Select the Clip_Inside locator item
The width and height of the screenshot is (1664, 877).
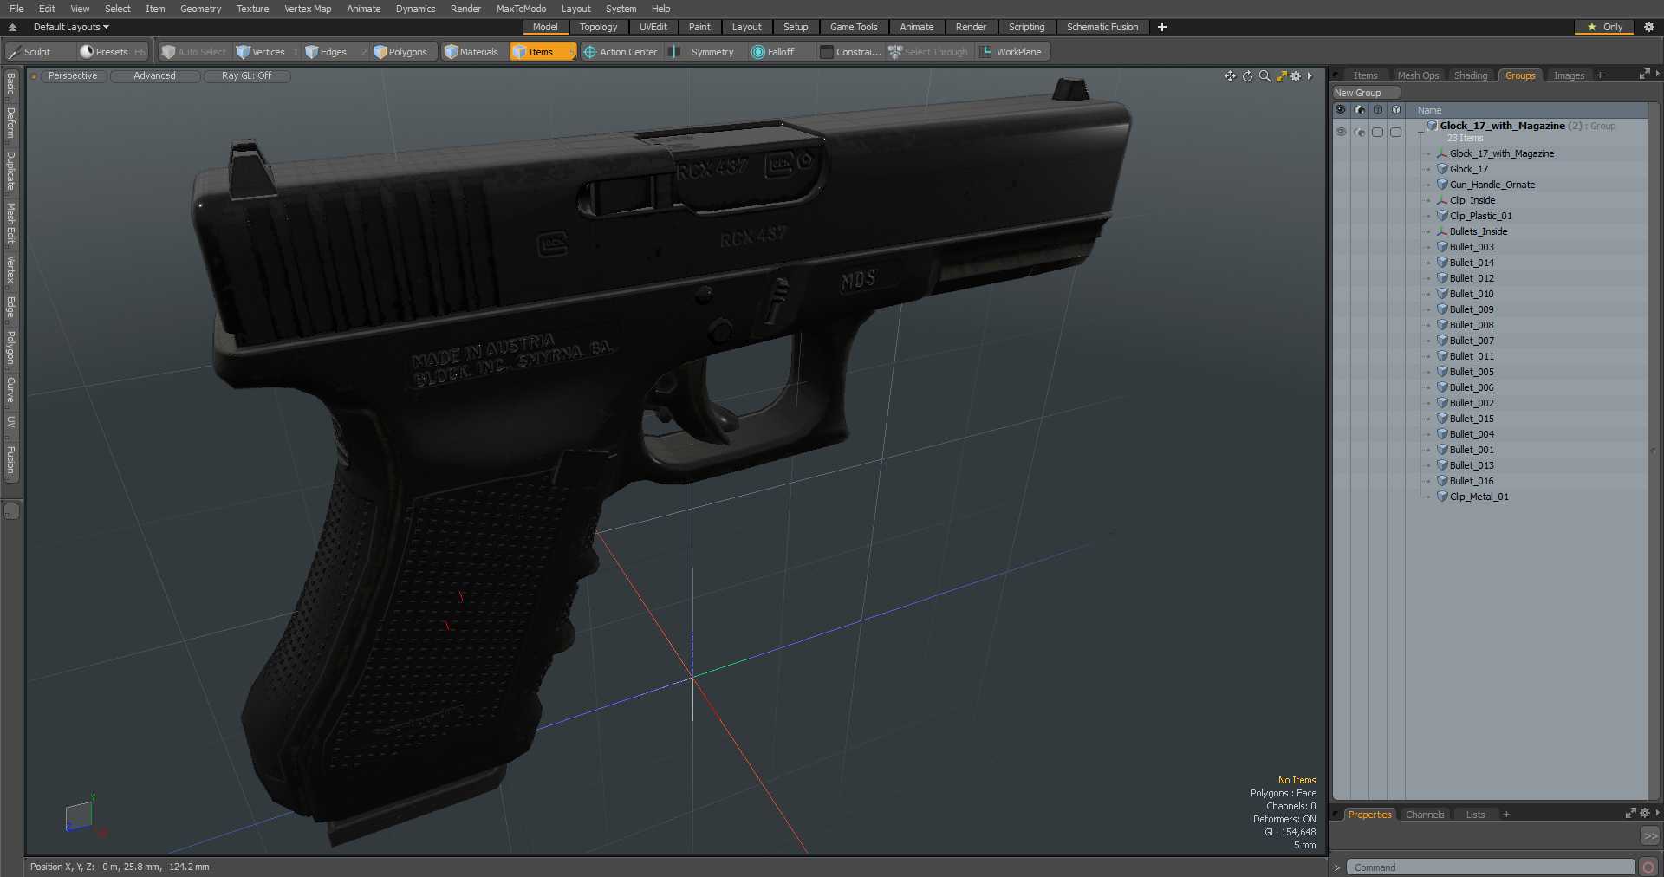click(1472, 200)
